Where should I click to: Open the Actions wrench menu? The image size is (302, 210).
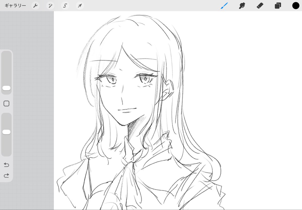[x=36, y=6]
